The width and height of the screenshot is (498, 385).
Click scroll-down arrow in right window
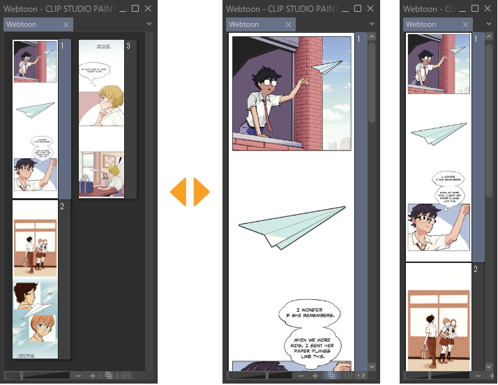[489, 367]
